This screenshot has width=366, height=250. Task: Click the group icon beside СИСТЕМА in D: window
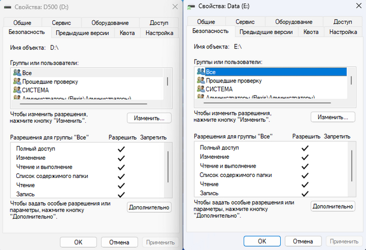[17, 90]
